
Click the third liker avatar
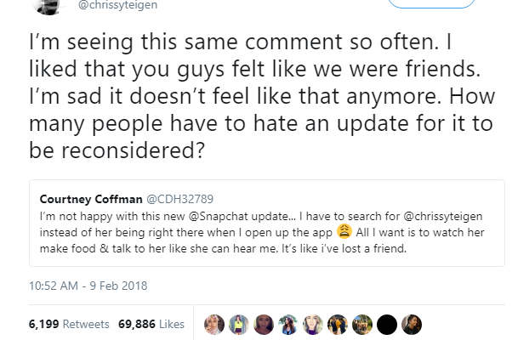pos(265,324)
